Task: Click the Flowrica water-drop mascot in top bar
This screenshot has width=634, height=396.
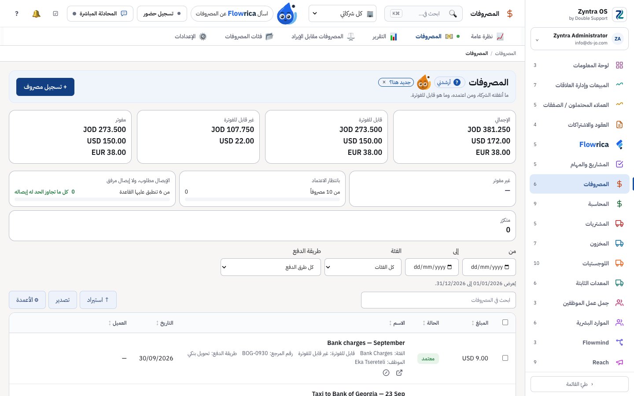Action: coord(287,14)
